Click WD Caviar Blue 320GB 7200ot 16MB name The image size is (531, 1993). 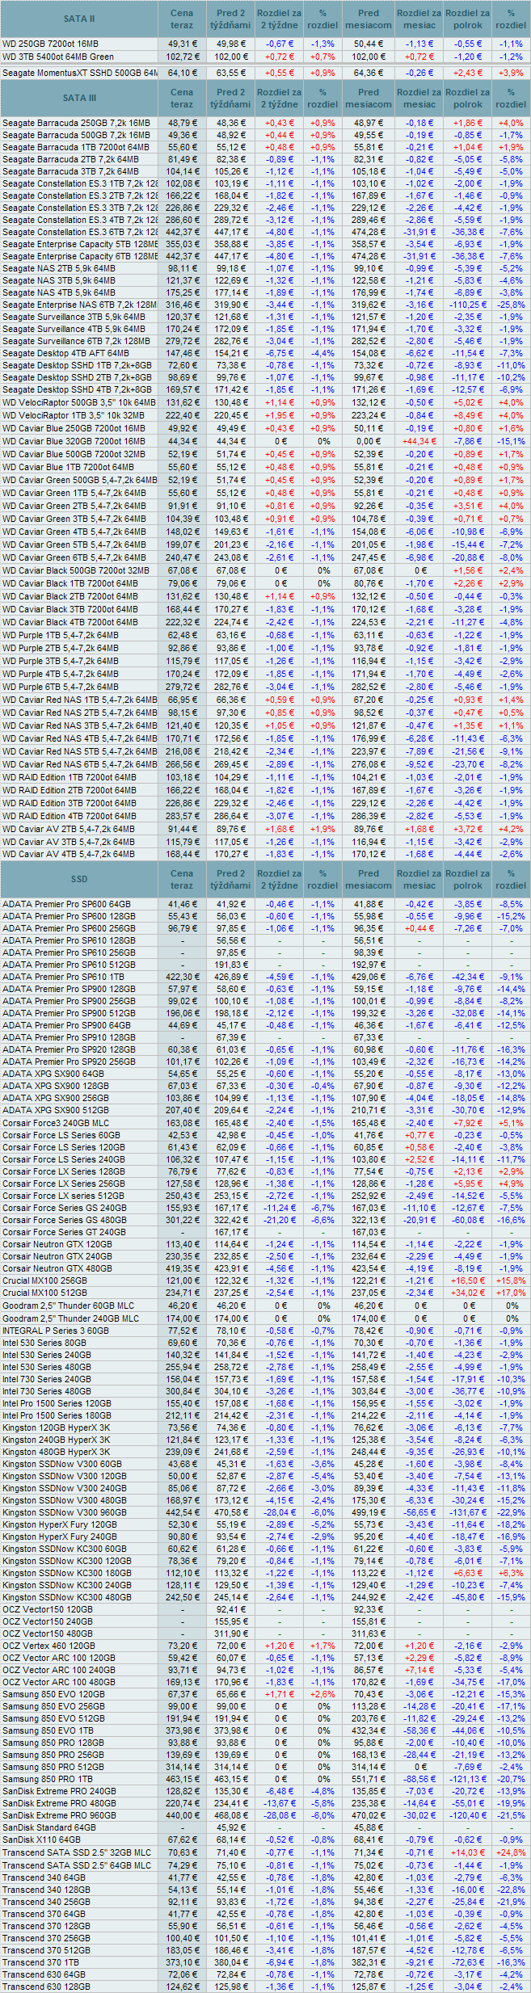pyautogui.click(x=74, y=441)
